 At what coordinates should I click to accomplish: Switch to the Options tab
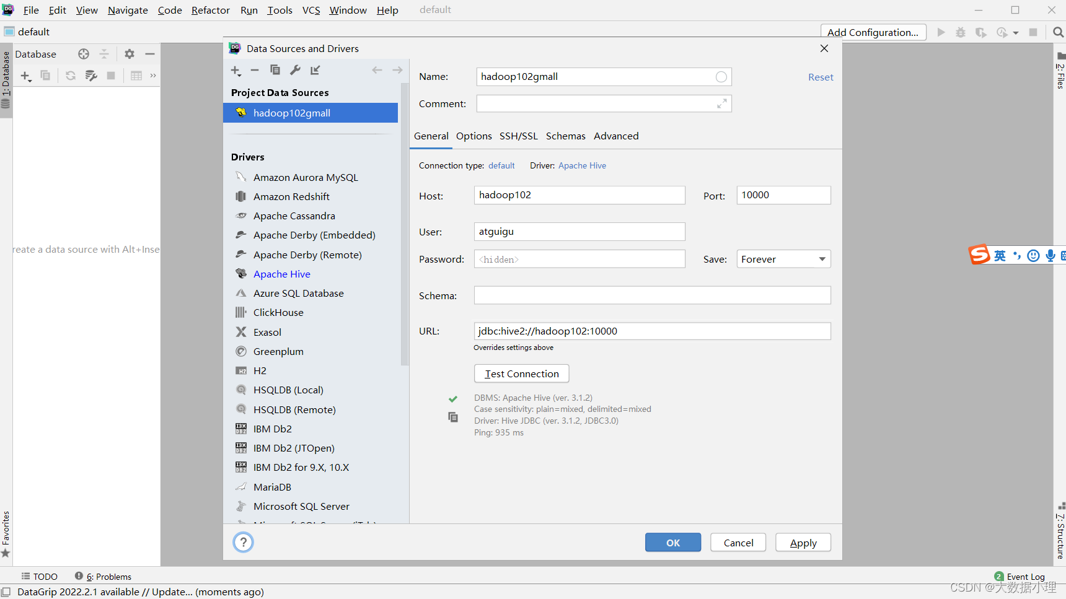(474, 136)
